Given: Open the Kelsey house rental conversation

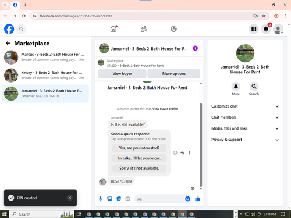Looking at the screenshot, I should click(45, 75).
